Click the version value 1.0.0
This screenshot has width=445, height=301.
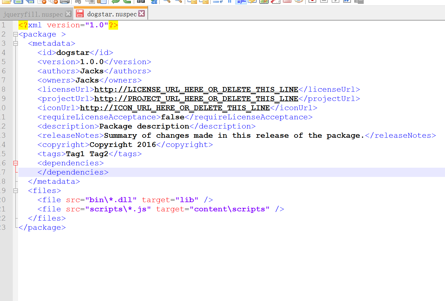pos(92,62)
